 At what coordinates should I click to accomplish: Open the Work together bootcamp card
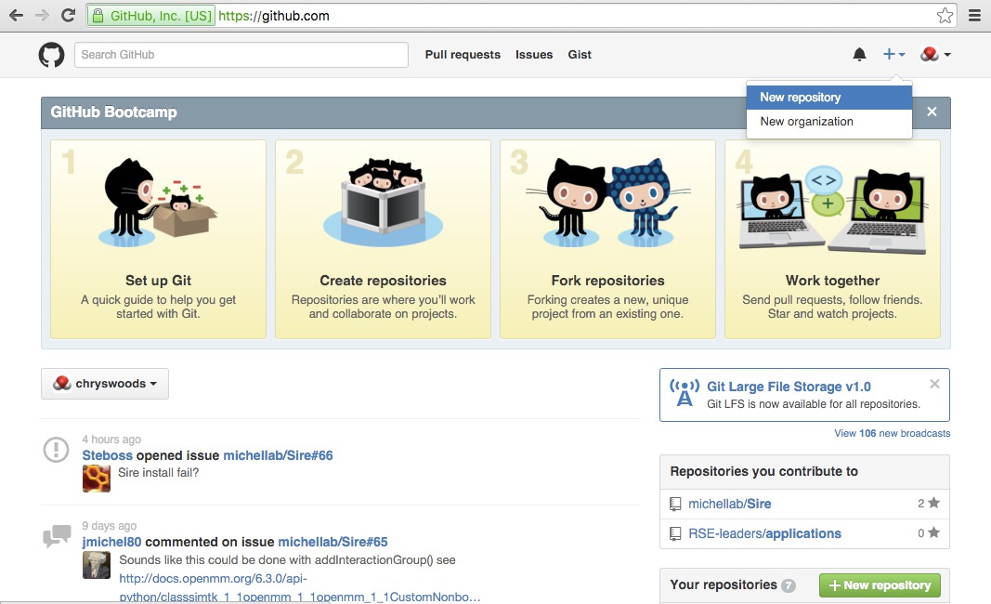[x=832, y=239]
